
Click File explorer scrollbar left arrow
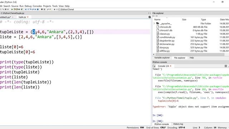[x=154, y=54]
